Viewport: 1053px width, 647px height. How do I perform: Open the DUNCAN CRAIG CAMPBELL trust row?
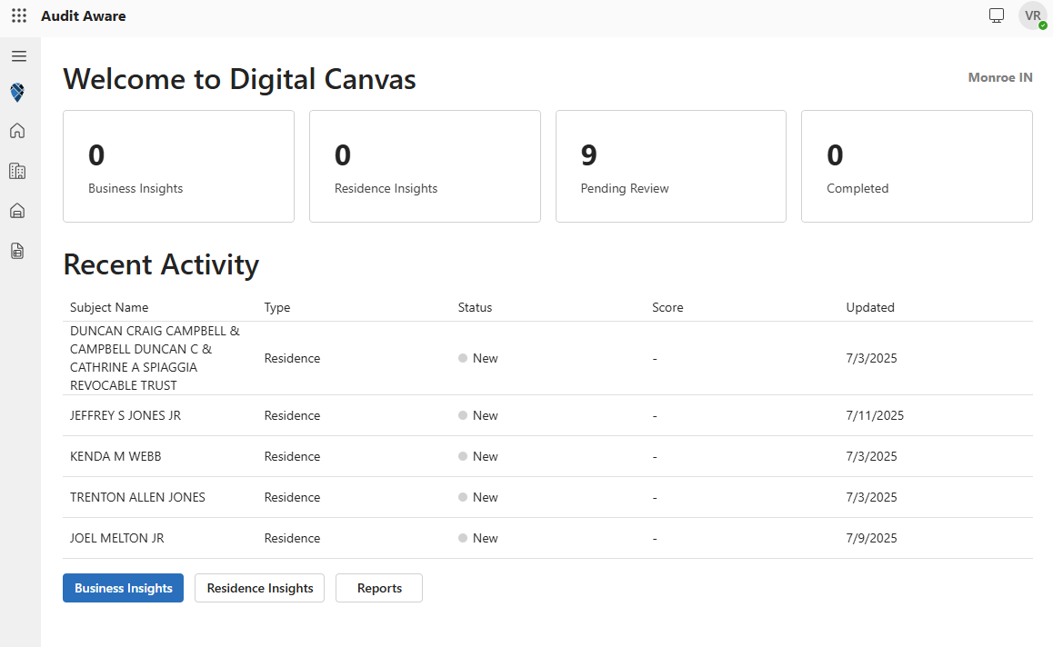[548, 358]
